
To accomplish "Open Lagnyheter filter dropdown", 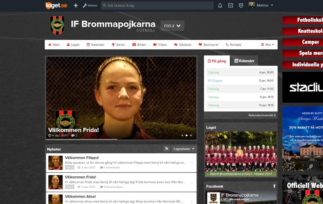I will [184, 149].
